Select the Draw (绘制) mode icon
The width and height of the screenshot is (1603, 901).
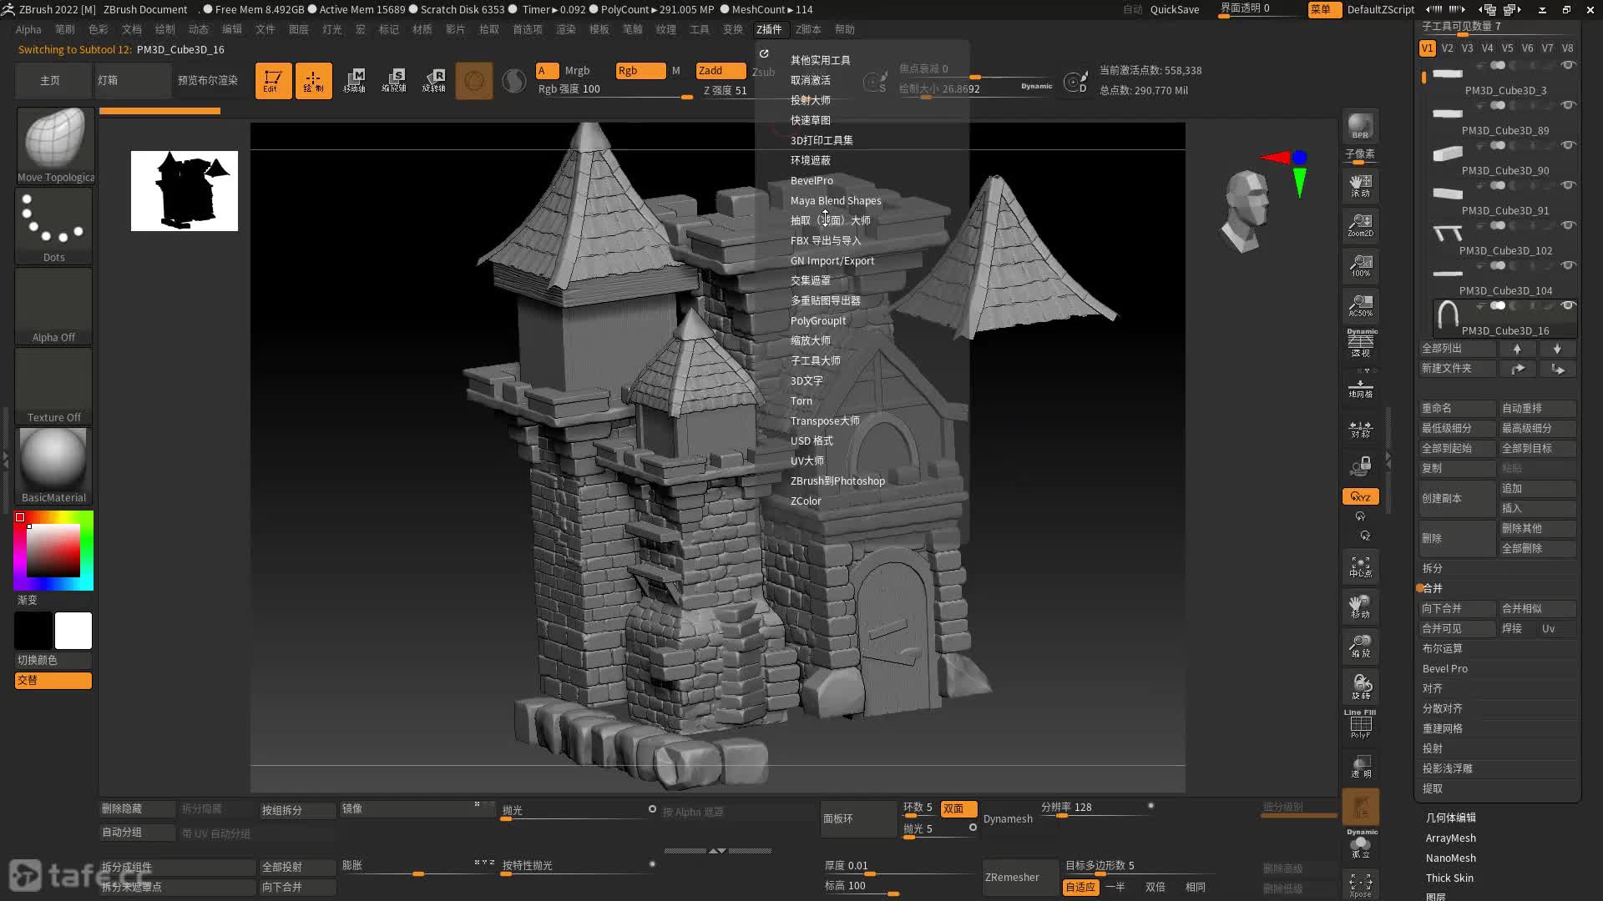313,81
